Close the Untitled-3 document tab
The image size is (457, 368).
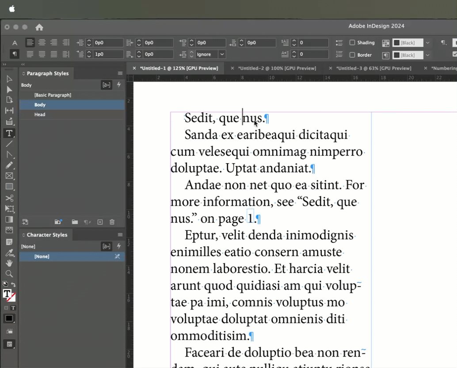coord(330,68)
